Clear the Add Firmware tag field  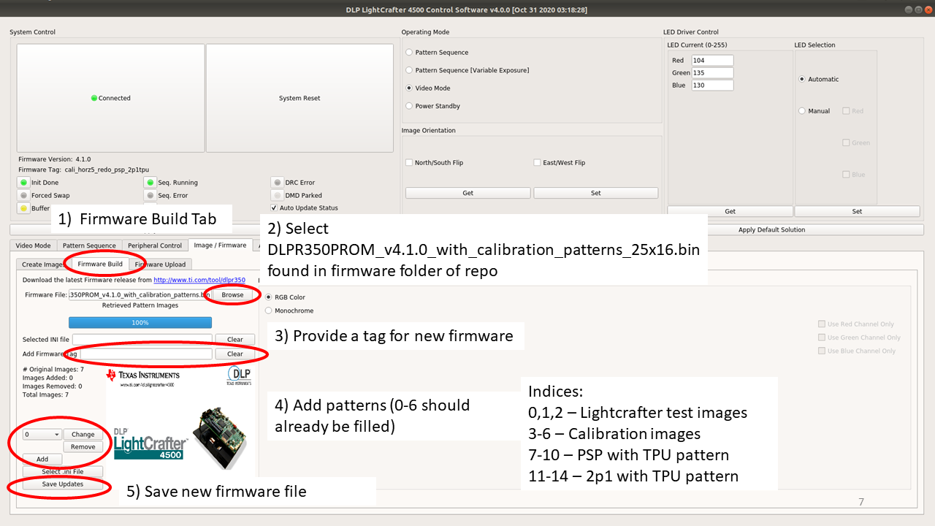pos(234,354)
